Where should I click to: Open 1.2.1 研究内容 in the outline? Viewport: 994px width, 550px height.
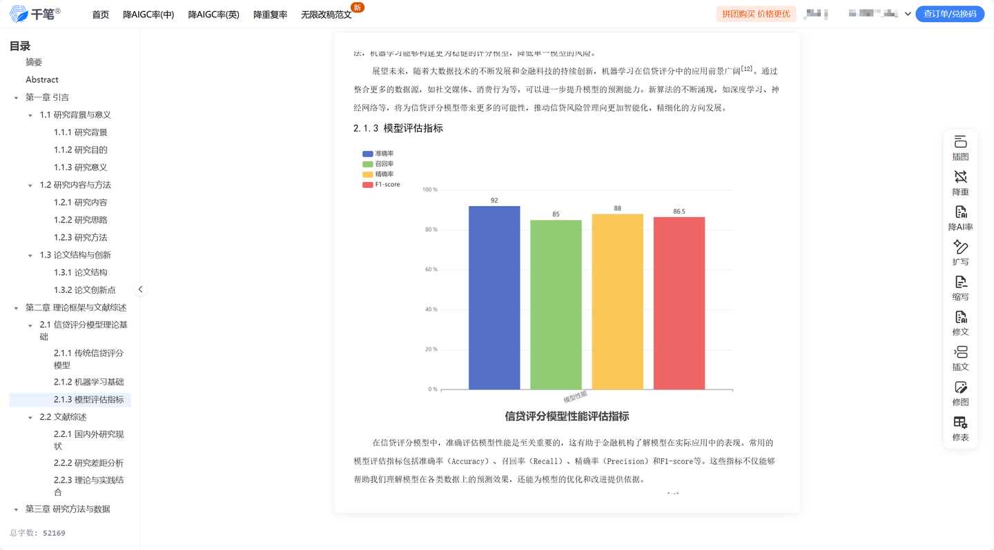(81, 203)
